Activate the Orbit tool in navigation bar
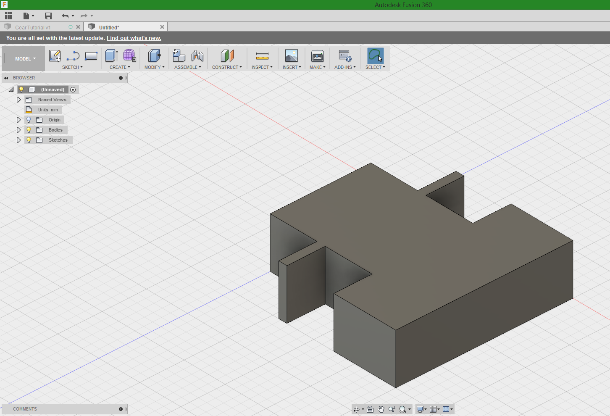Image resolution: width=610 pixels, height=416 pixels. [x=357, y=409]
